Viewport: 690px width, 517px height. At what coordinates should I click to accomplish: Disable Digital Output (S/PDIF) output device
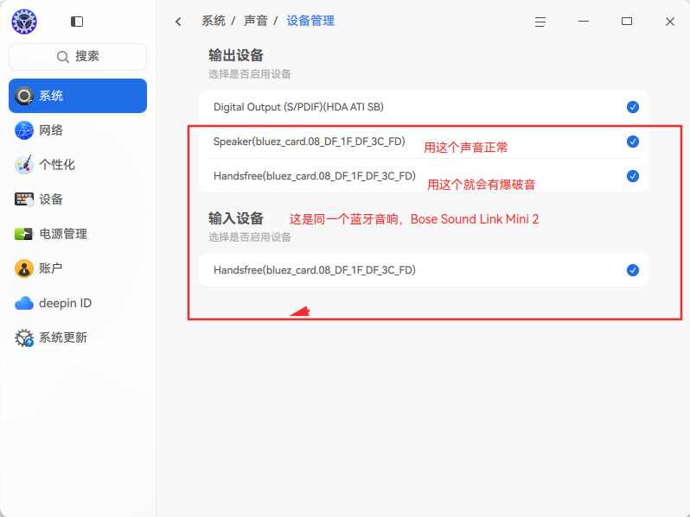(633, 107)
